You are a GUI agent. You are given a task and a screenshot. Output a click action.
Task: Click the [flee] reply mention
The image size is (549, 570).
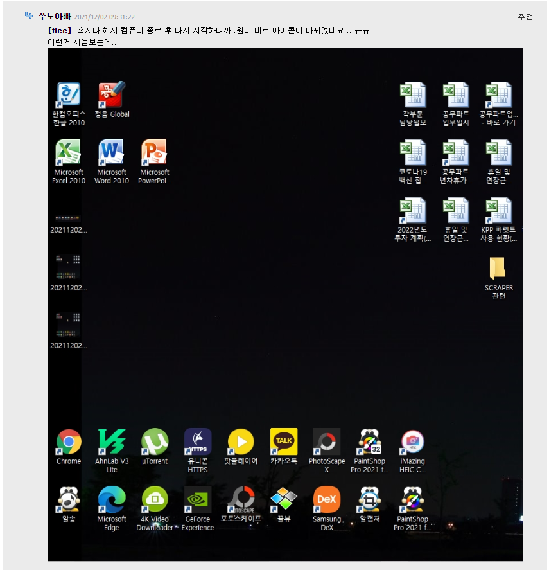(x=60, y=31)
